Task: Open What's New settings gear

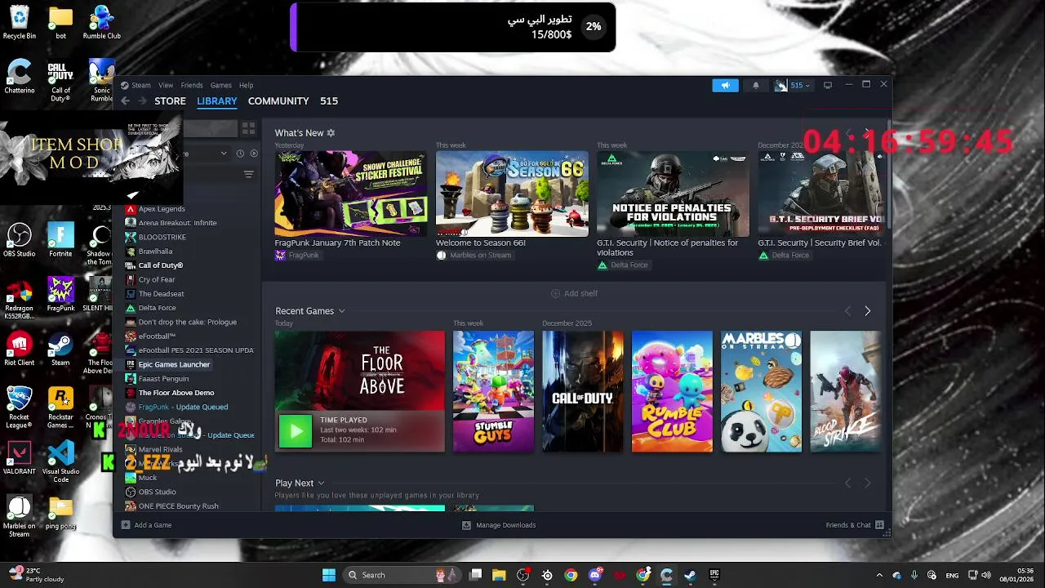Action: [331, 132]
